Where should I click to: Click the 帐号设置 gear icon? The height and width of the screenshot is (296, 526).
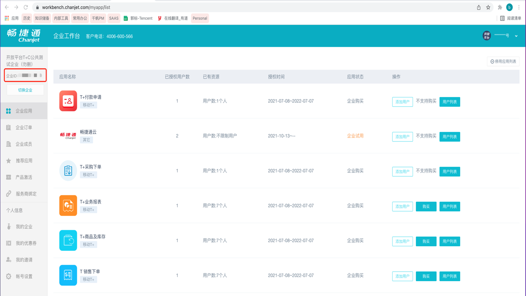[x=9, y=276]
